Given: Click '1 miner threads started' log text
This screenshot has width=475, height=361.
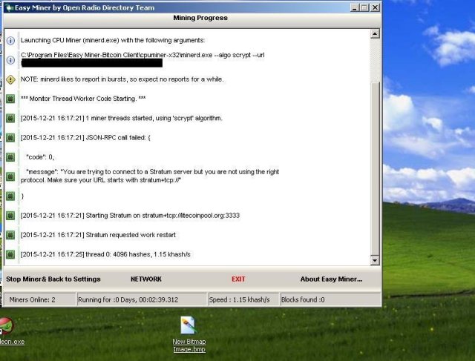Looking at the screenshot, I should pos(122,118).
